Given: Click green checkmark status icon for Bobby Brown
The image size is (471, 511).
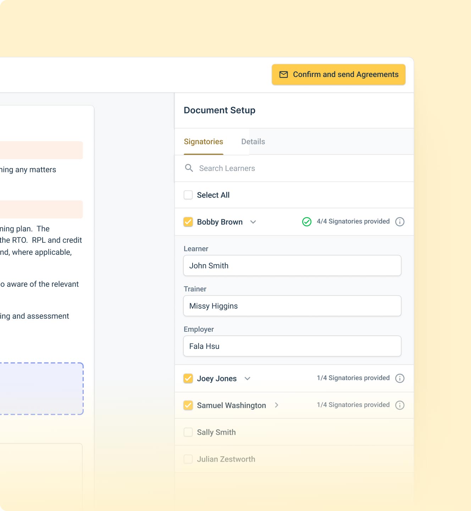Looking at the screenshot, I should coord(307,222).
